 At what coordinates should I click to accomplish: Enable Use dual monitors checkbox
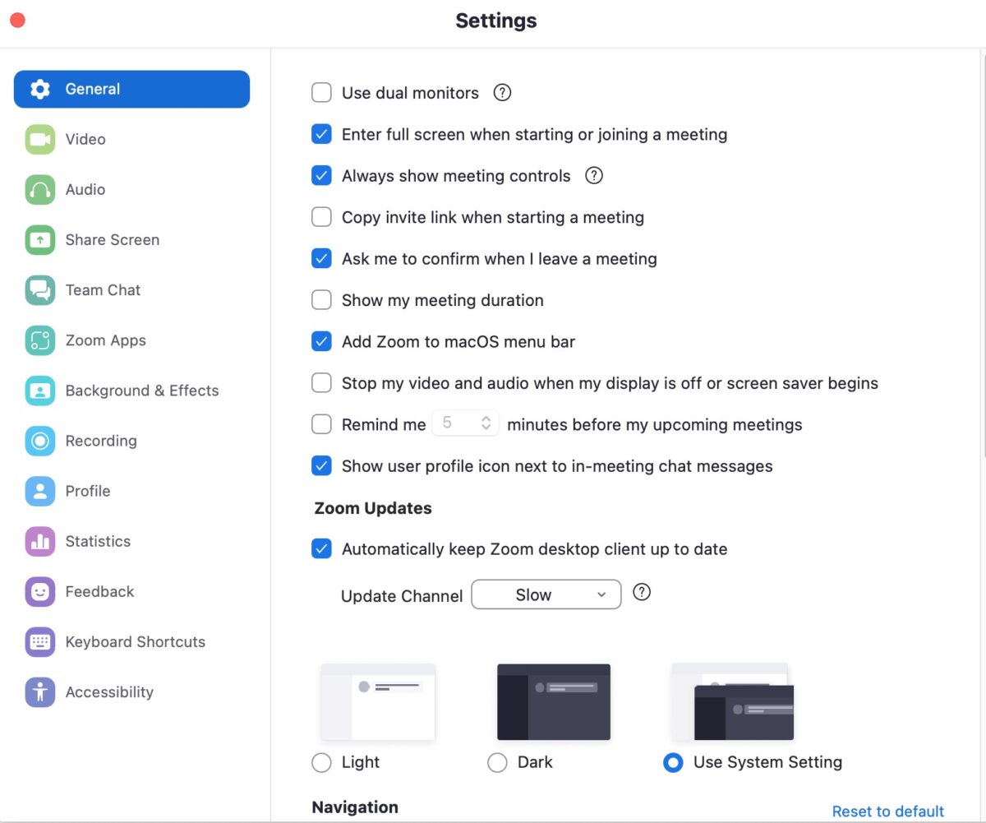[x=321, y=93]
